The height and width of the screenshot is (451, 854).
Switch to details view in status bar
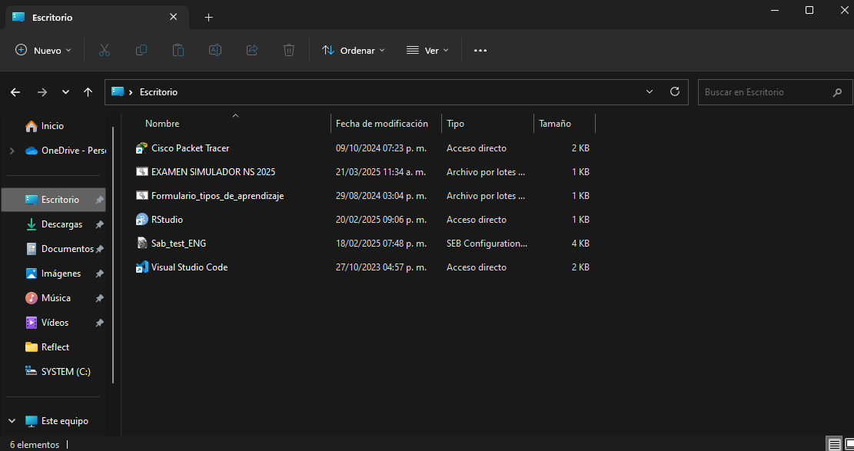tap(834, 444)
